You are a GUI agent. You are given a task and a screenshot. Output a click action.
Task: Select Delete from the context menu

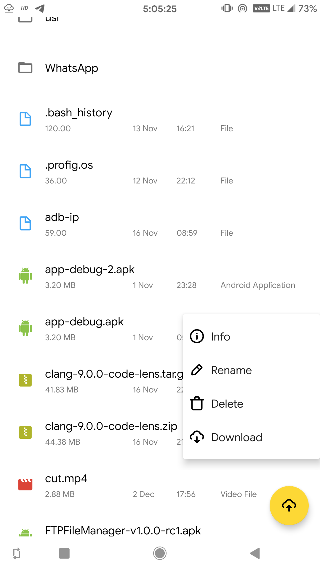[227, 404]
